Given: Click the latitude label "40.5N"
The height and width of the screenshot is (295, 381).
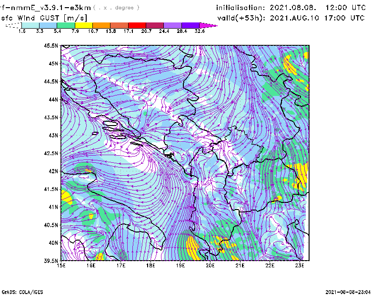Looking at the screenshot, I should 51,225.
